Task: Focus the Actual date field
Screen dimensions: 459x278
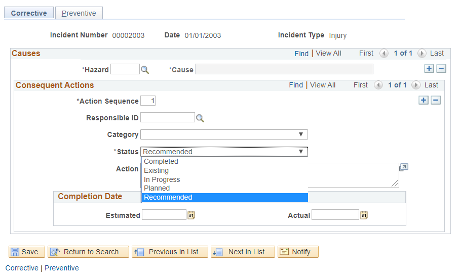Action: [x=335, y=215]
